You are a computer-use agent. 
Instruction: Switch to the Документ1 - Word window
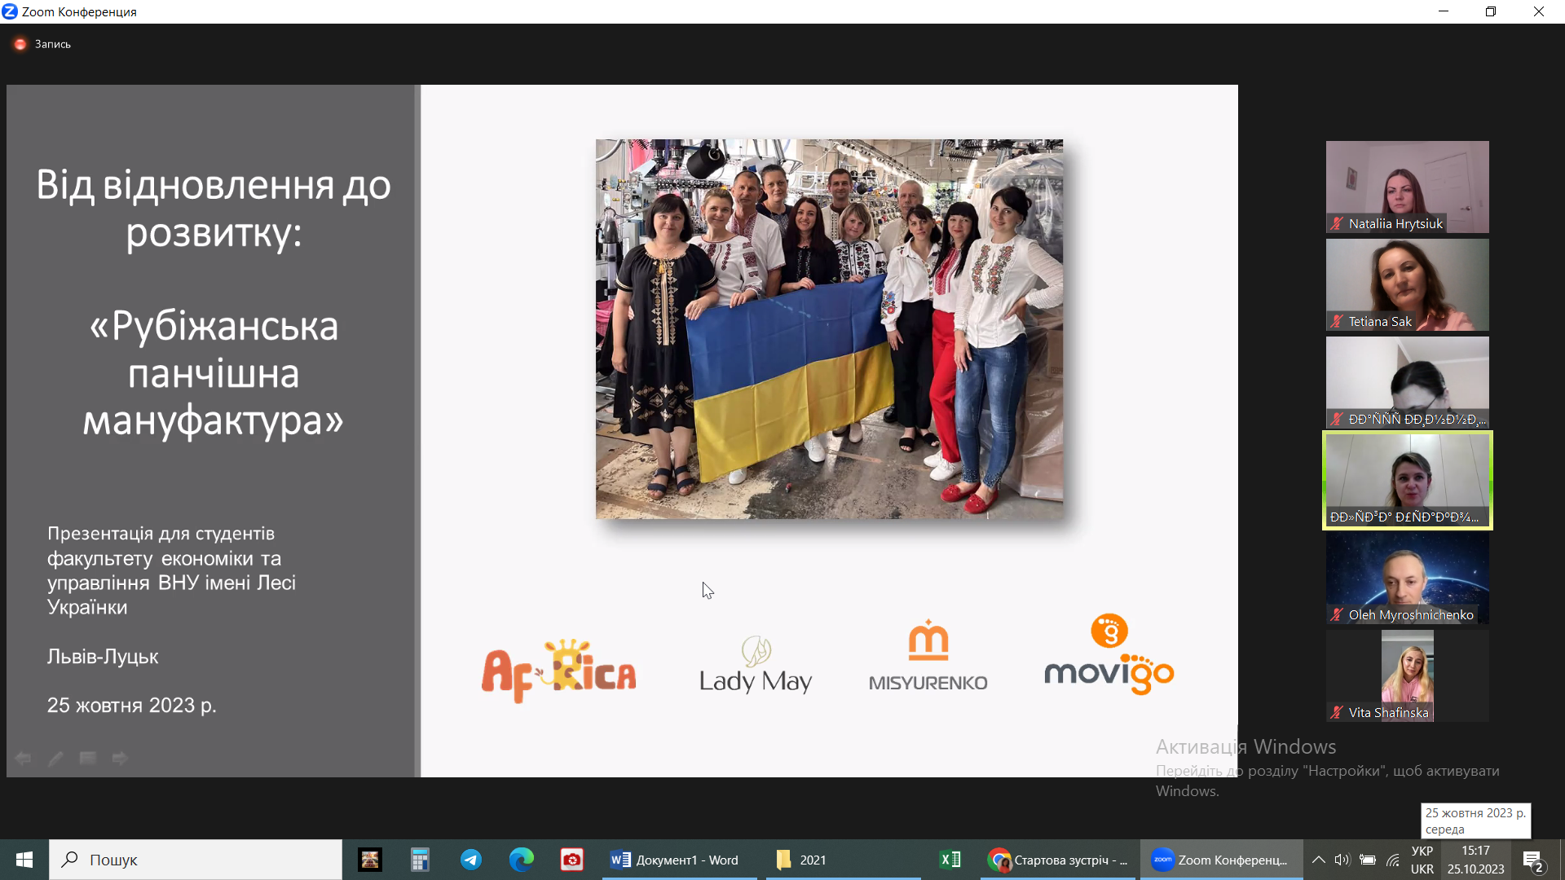(677, 860)
